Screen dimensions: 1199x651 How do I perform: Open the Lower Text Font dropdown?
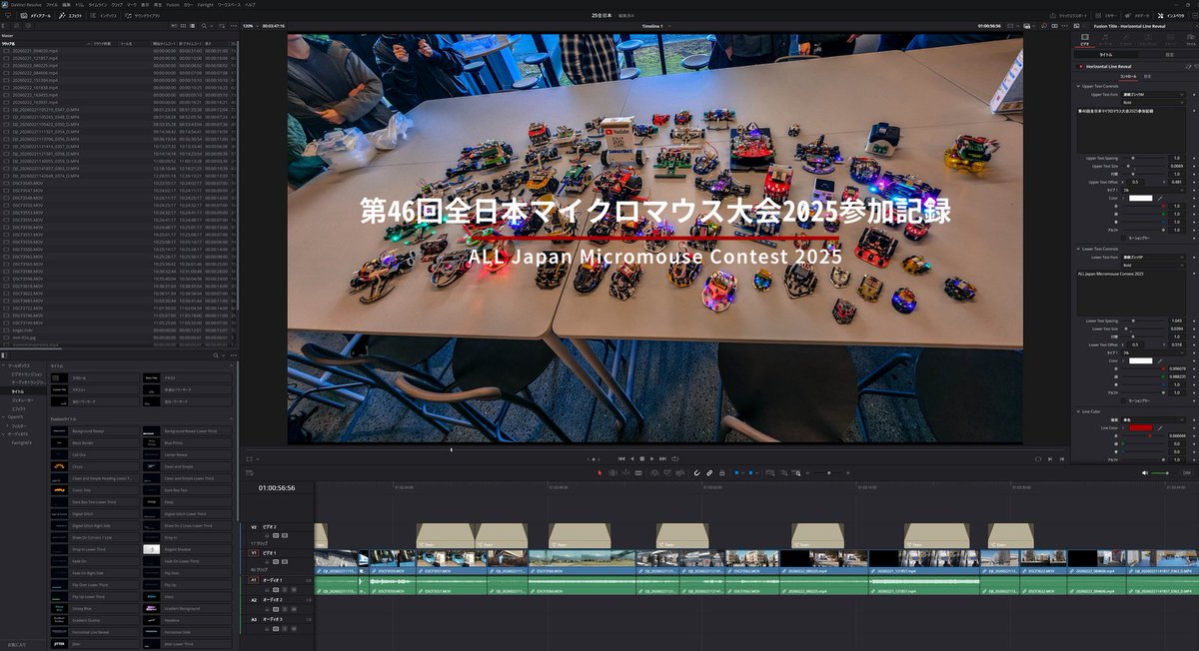point(1153,257)
